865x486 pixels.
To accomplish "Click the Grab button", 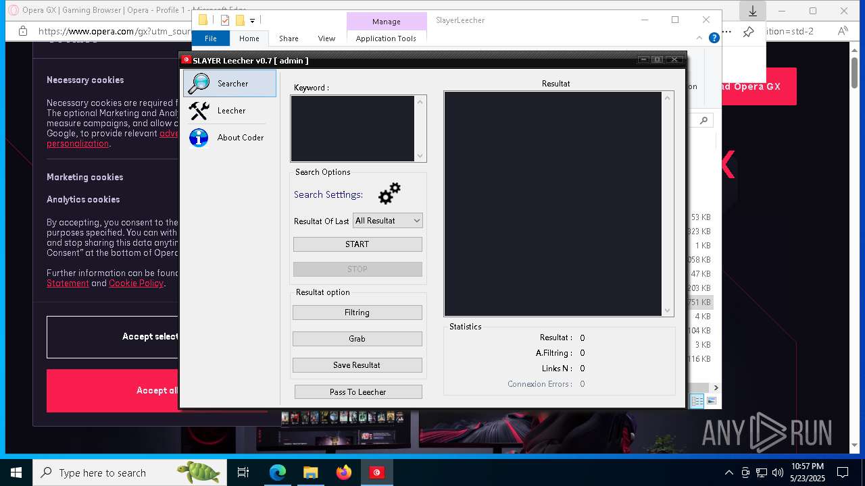I will (x=357, y=339).
